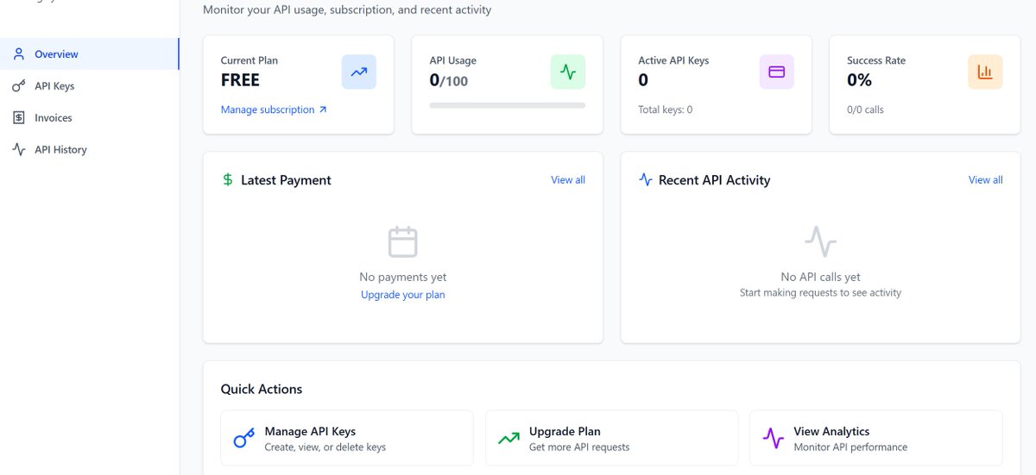The width and height of the screenshot is (1036, 475).
Task: Click the gray pulse icon above No API calls yet
Action: tap(820, 241)
